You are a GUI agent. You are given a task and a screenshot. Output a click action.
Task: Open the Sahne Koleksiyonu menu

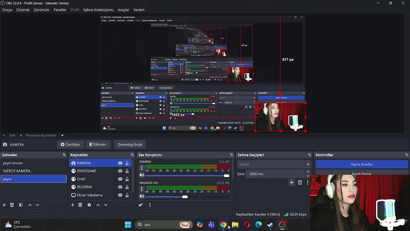click(98, 10)
